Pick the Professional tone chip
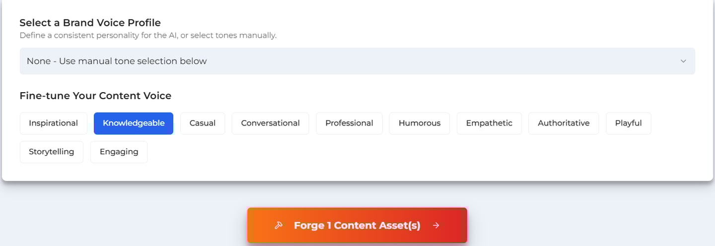 tap(349, 123)
